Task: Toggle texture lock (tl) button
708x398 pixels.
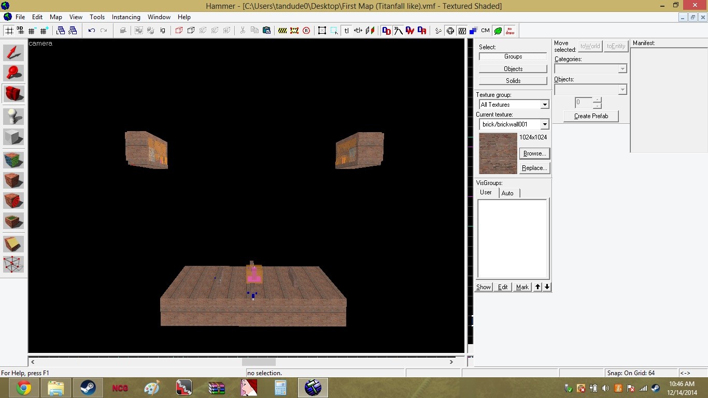Action: click(x=346, y=31)
